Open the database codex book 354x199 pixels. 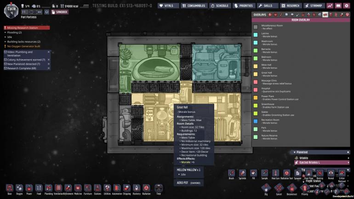click(x=338, y=6)
